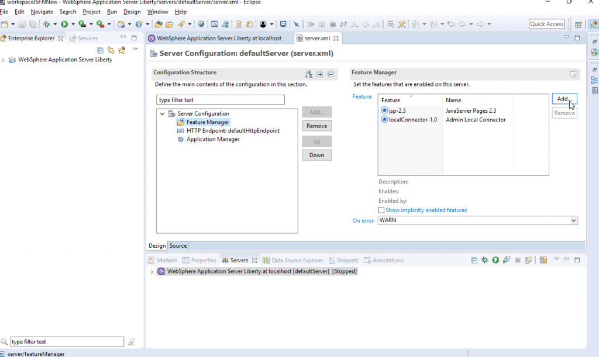Click the Open Web Browser globe icon
Screen dimensions: 599x357
coord(201,24)
